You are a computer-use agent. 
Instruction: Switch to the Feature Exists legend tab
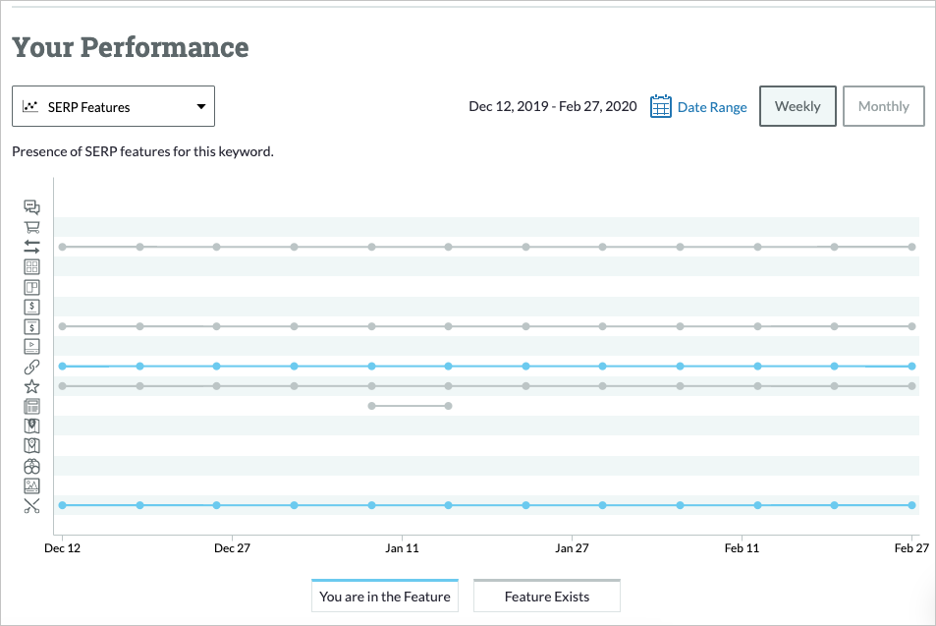pyautogui.click(x=546, y=596)
